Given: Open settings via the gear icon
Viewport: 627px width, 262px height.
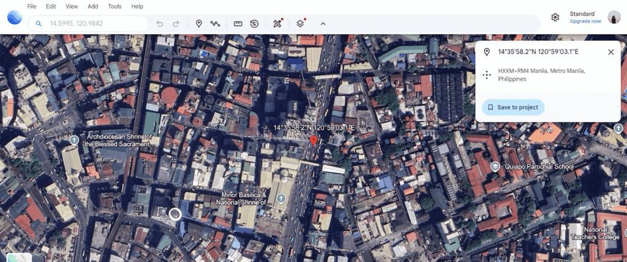Looking at the screenshot, I should 555,17.
